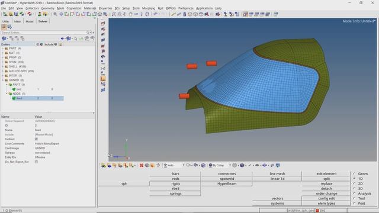Select the Analysis page radio button

354,193
